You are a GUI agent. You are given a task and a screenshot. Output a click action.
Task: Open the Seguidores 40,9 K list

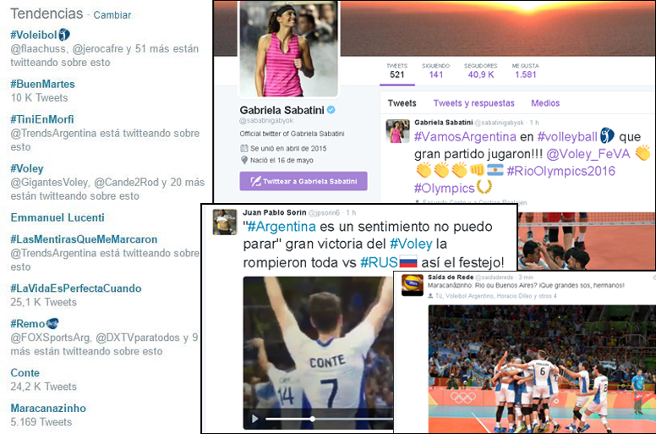481,71
